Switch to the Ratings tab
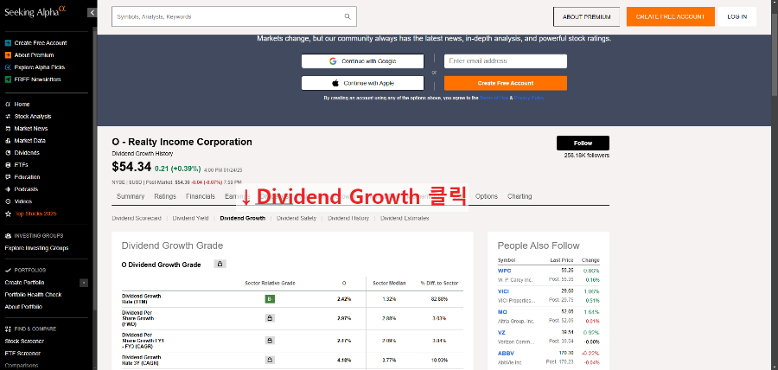This screenshot has height=370, width=778. point(165,196)
